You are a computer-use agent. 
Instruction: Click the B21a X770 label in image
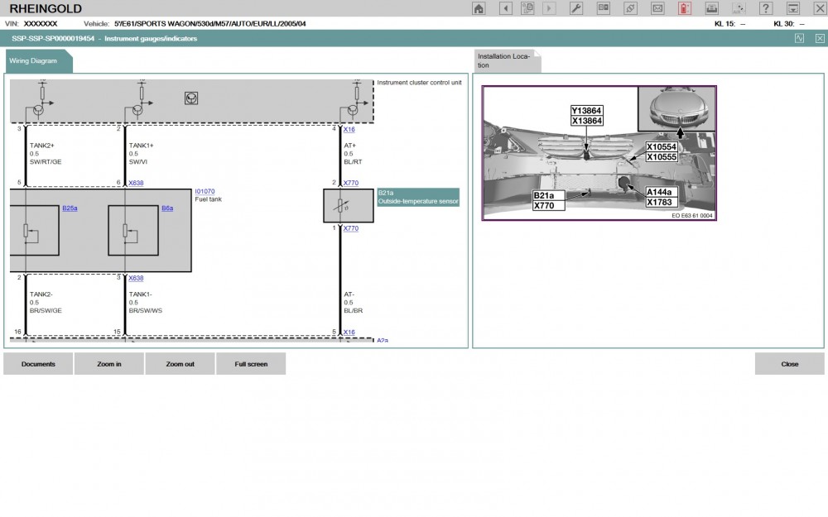point(549,200)
